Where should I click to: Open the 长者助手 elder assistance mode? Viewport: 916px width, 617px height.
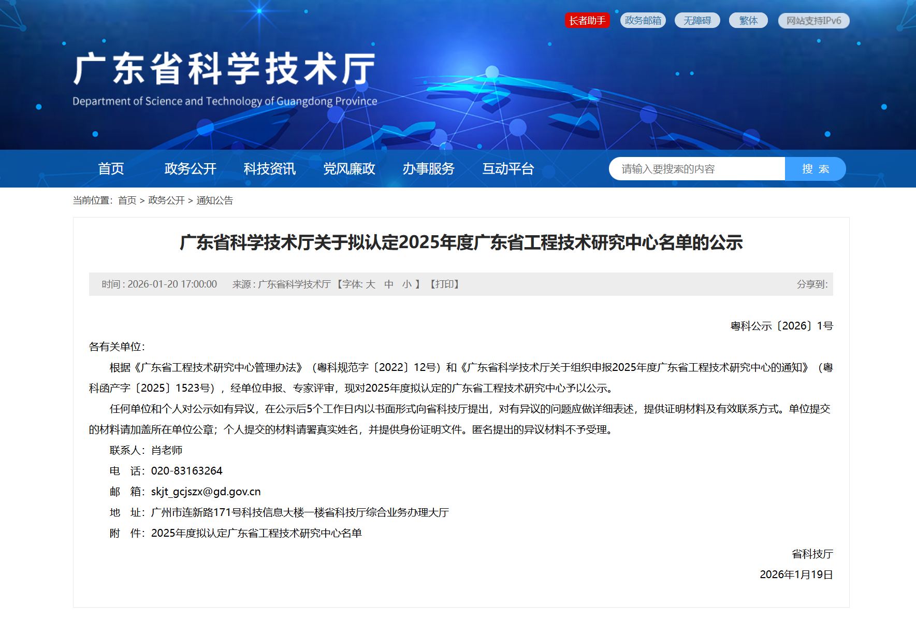coord(588,20)
